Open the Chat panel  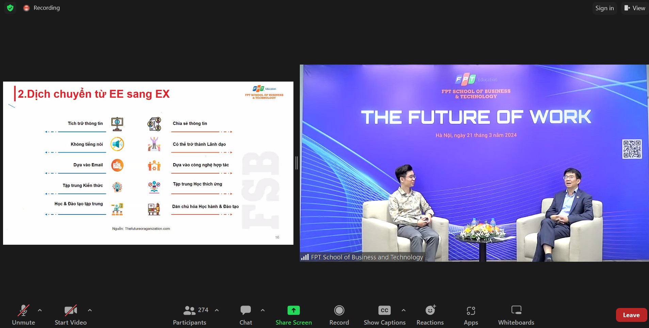coord(246,315)
